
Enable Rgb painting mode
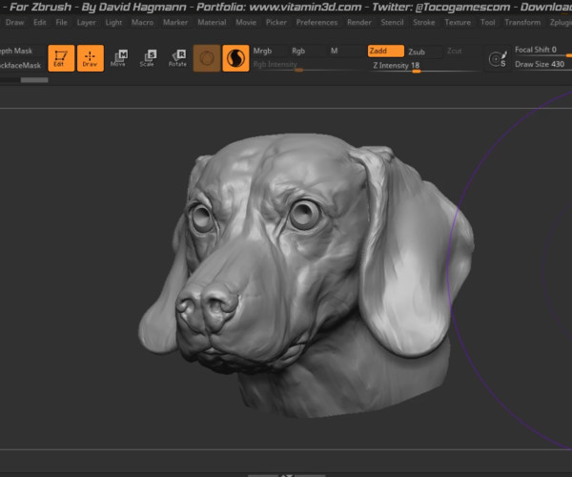(x=298, y=52)
